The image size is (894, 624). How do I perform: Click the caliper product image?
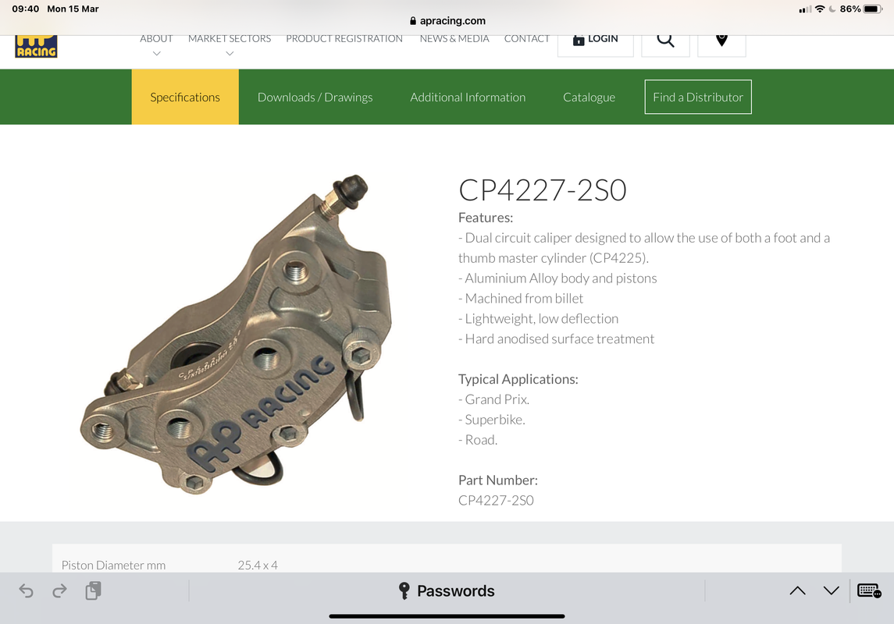click(x=237, y=335)
